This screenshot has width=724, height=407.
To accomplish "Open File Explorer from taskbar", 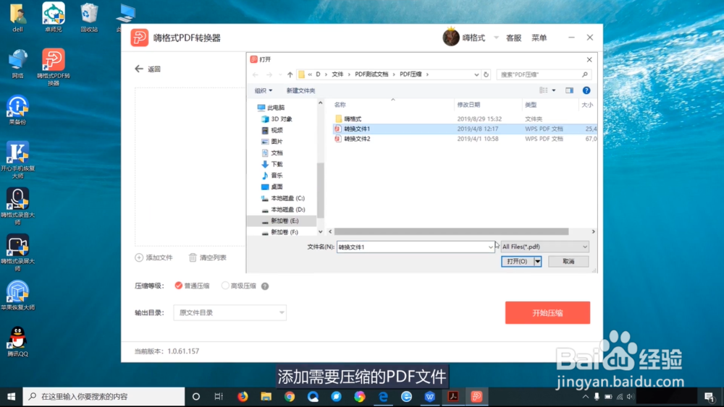I will [x=266, y=396].
